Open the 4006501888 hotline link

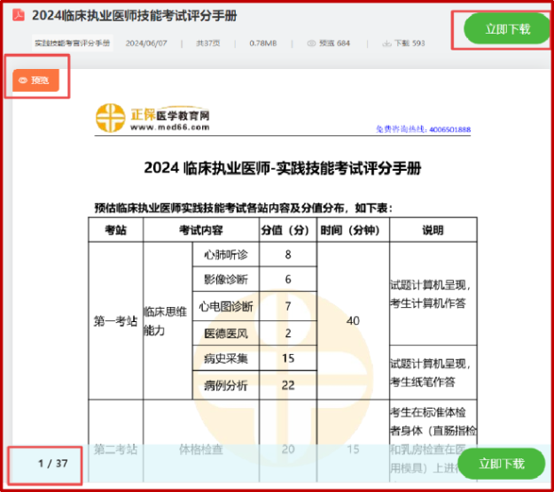(423, 130)
